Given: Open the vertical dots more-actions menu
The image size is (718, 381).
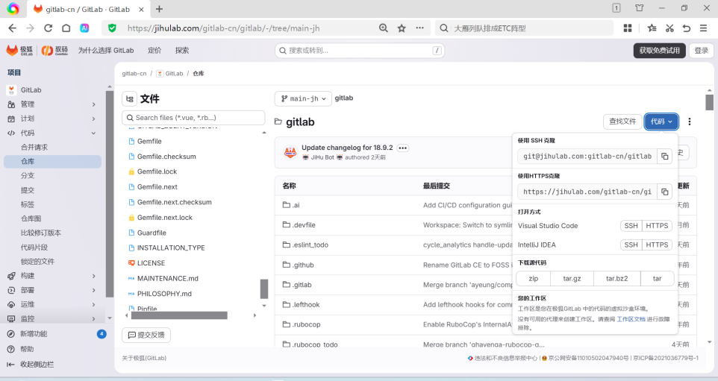Looking at the screenshot, I should point(689,122).
